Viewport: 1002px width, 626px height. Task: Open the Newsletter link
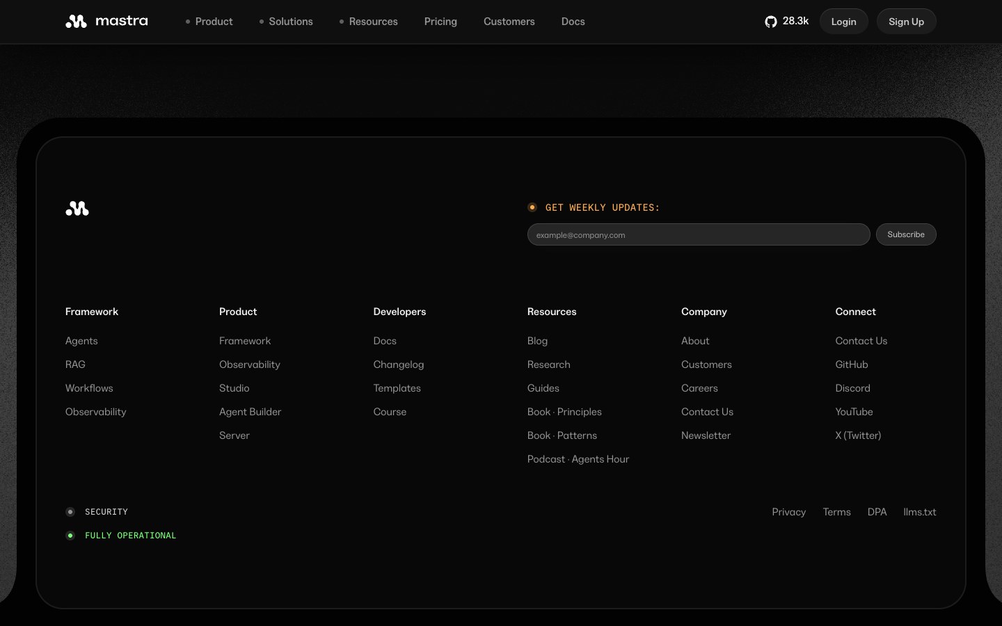[706, 435]
